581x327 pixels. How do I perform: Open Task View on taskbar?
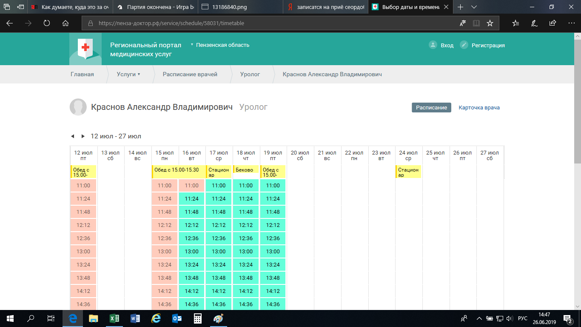[x=51, y=318]
